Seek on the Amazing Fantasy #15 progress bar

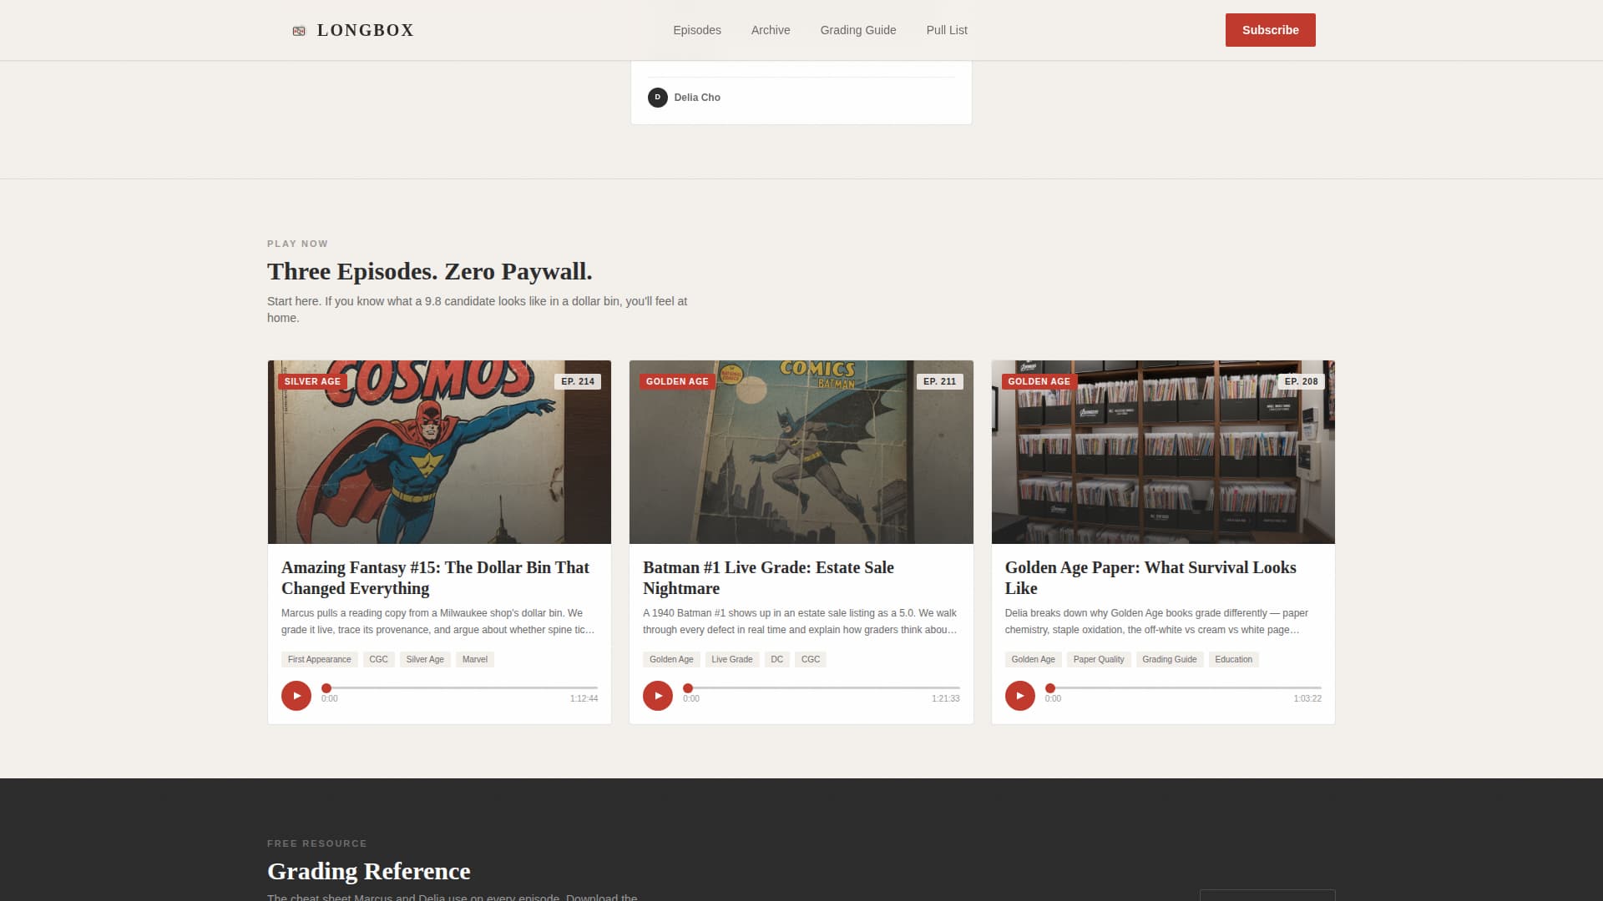coord(462,688)
